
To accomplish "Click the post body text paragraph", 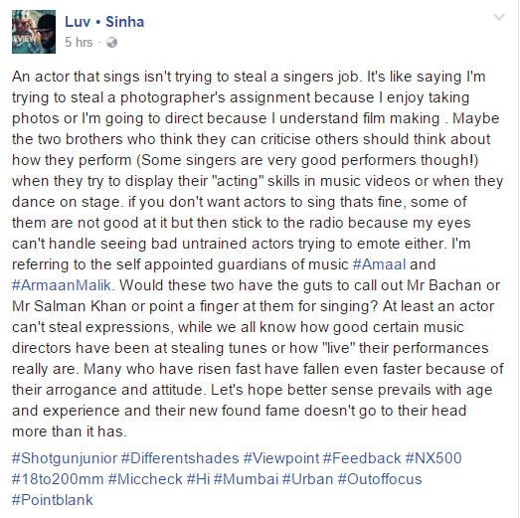I will [x=258, y=254].
